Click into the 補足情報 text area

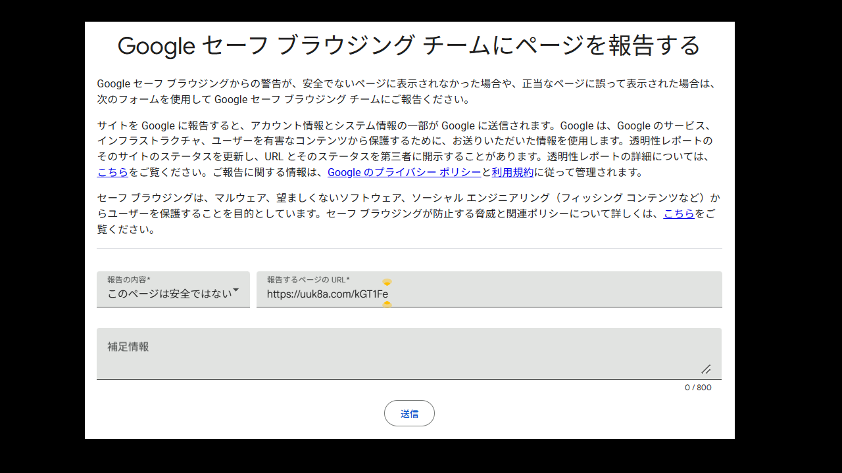[x=409, y=353]
